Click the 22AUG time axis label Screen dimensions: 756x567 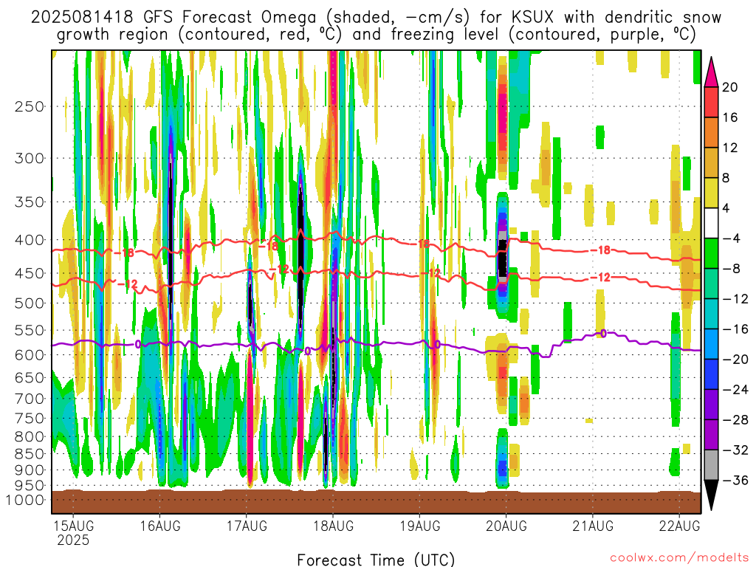pos(680,526)
